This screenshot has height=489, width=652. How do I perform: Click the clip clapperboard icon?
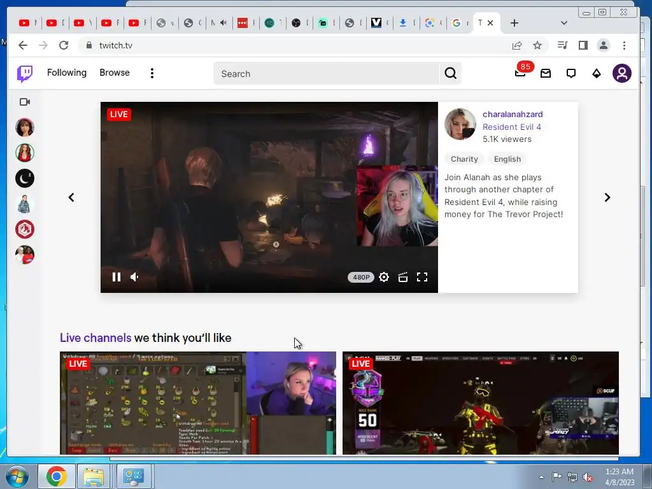(403, 277)
